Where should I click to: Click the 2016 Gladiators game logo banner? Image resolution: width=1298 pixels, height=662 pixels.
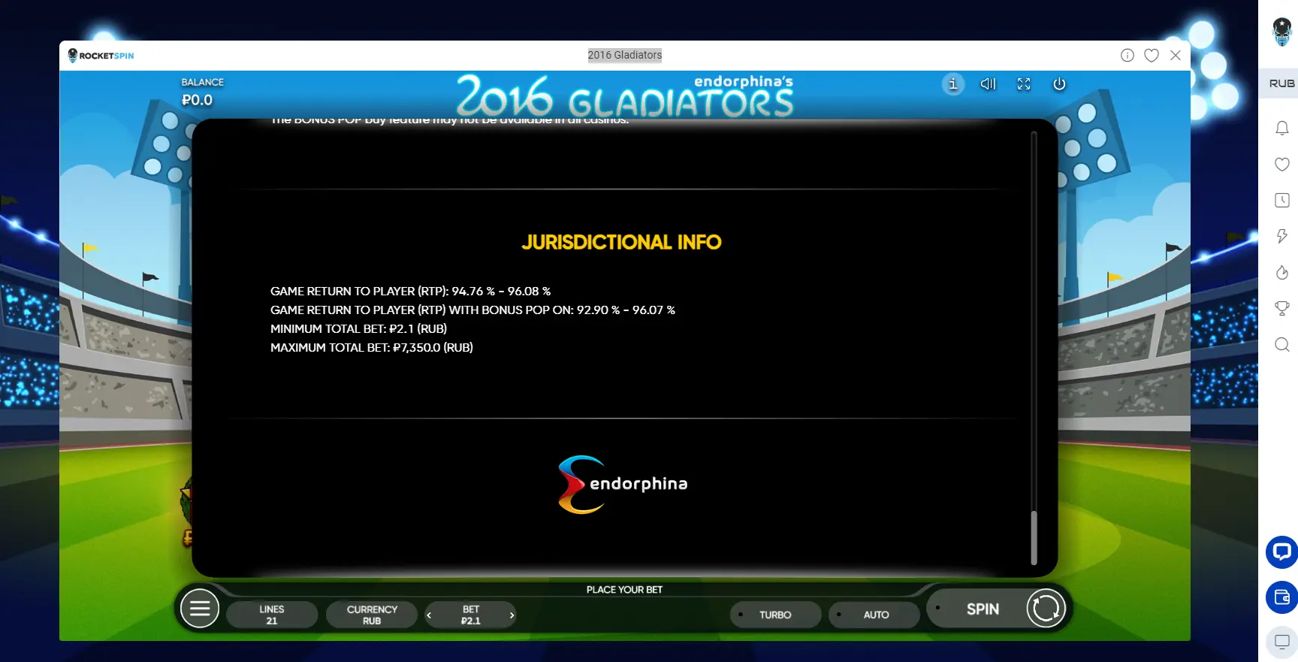(x=625, y=96)
